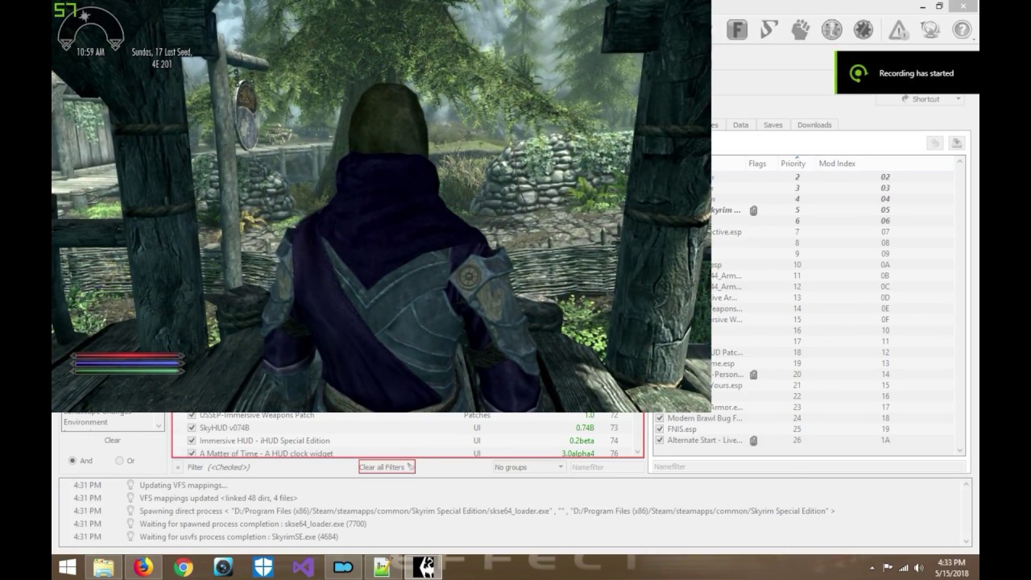Uncheck Immersive HUD - iHUD Special Edition
1031x580 pixels.
click(x=192, y=441)
